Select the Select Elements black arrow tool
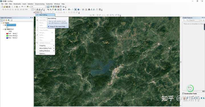The image size is (205, 107). point(75,10)
